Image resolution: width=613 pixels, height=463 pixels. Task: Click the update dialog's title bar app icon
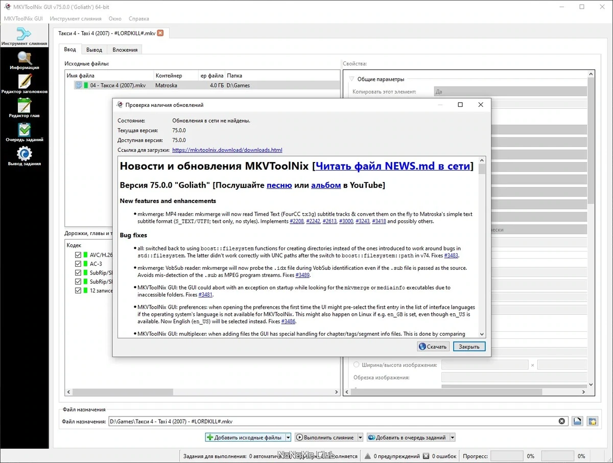[x=120, y=105]
